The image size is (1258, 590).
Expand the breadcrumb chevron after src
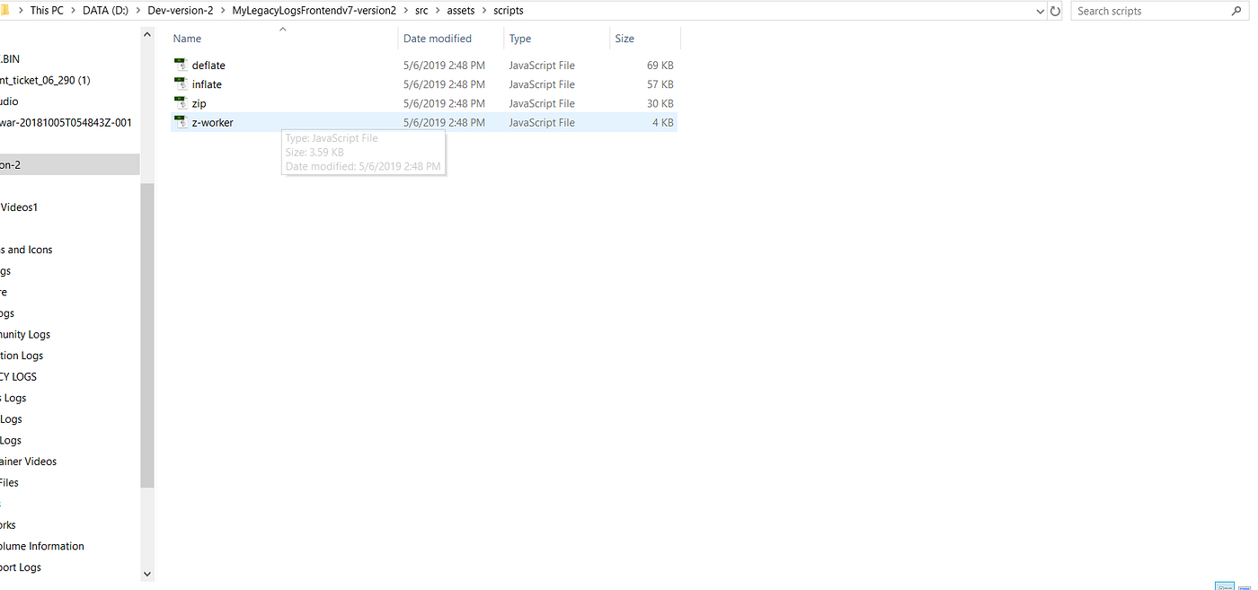pyautogui.click(x=437, y=10)
